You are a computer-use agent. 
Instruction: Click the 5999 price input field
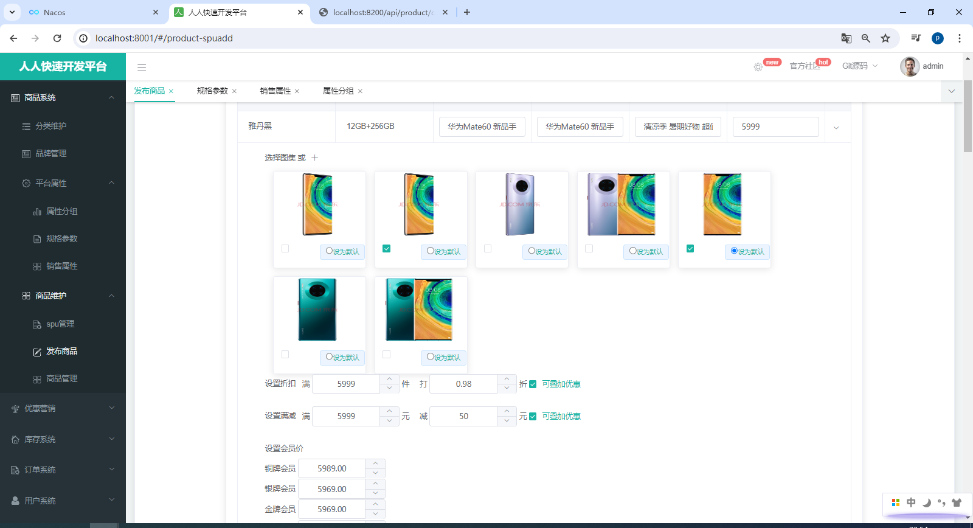[x=776, y=127]
